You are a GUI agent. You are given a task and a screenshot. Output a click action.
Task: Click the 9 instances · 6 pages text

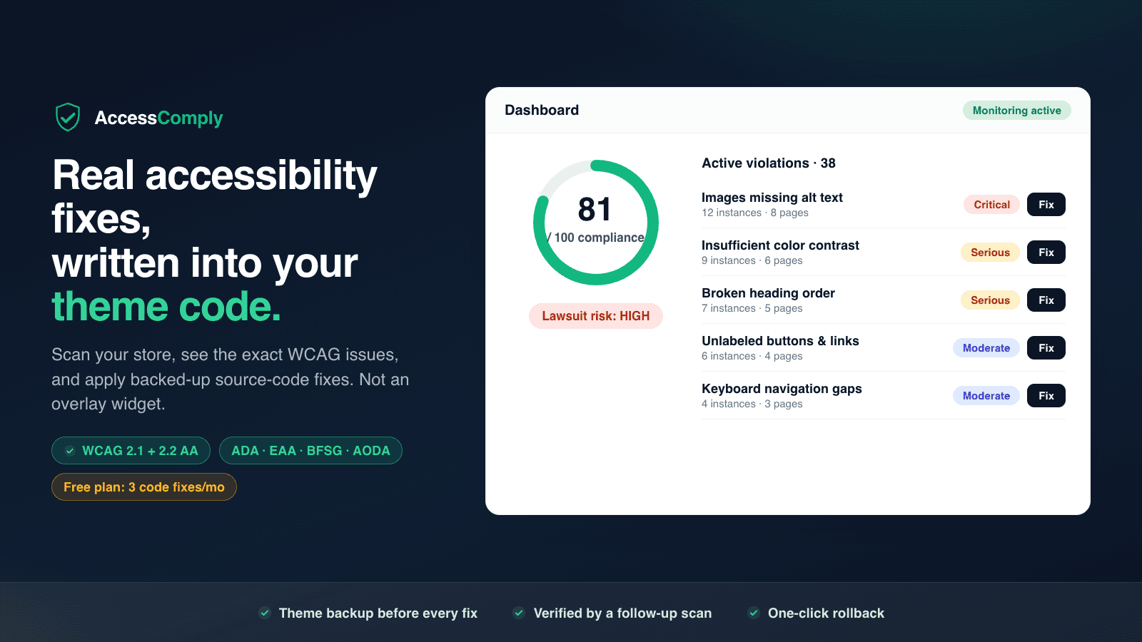(x=752, y=260)
